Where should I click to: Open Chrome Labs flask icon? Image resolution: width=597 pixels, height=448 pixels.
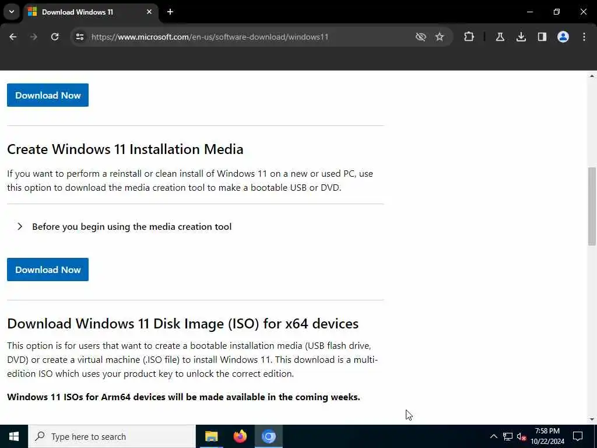tap(500, 37)
